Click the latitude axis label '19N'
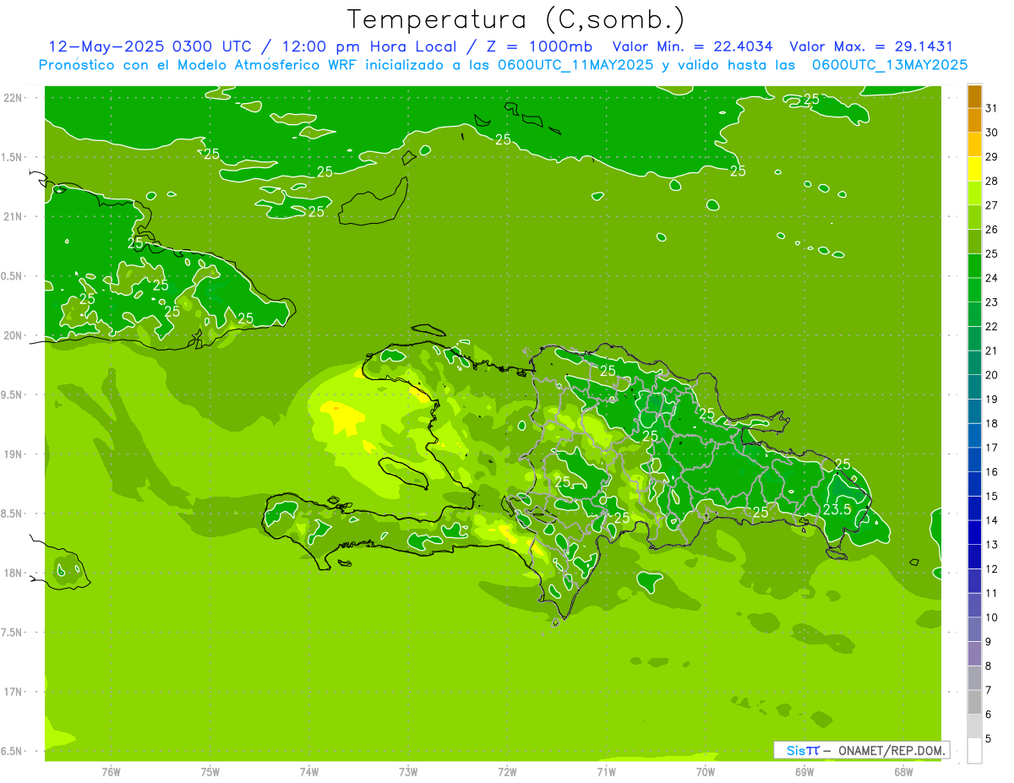Viewport: 1014px width, 783px height. [x=14, y=454]
